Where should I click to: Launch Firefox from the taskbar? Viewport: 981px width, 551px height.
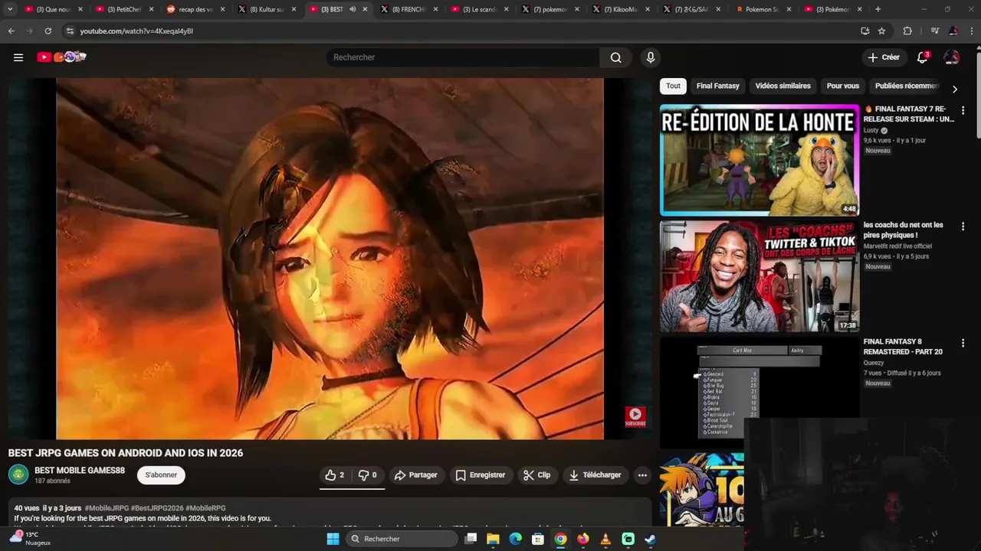(x=583, y=539)
